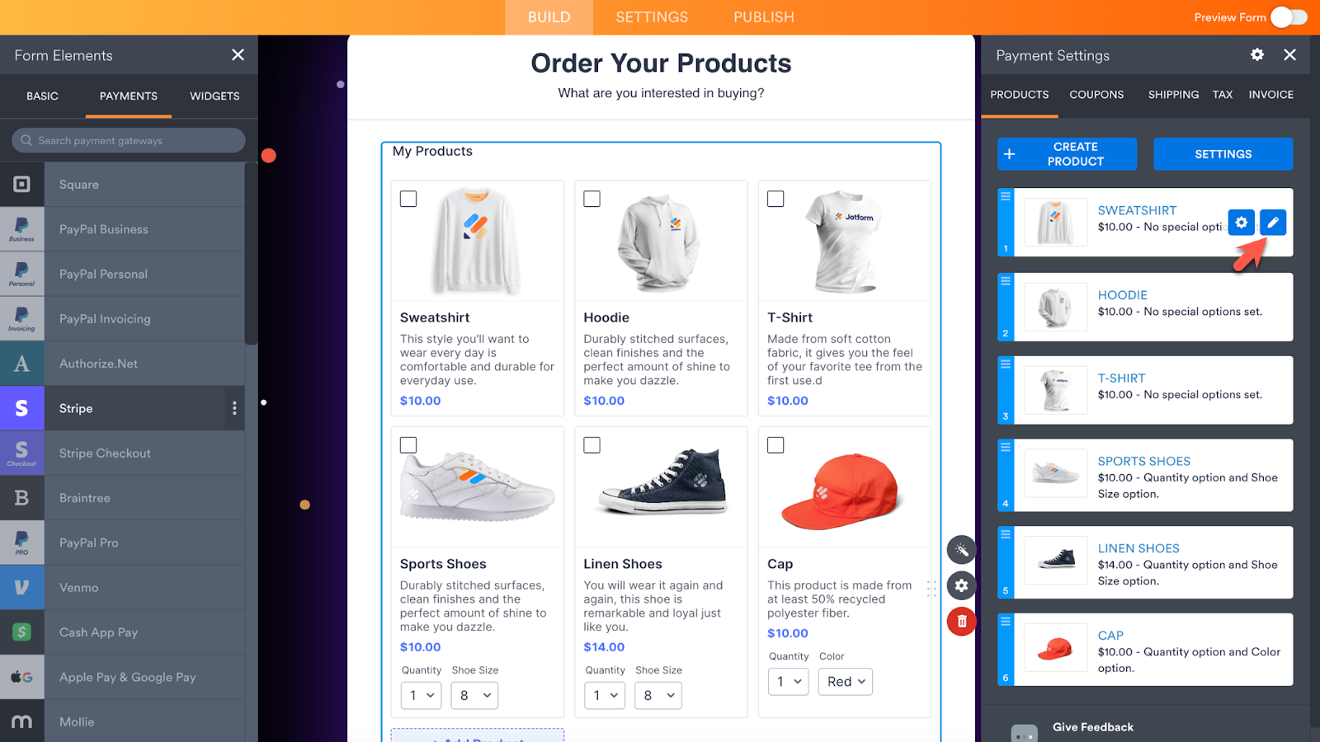Open the Stripe three-dot options menu
The width and height of the screenshot is (1320, 742).
pos(234,408)
